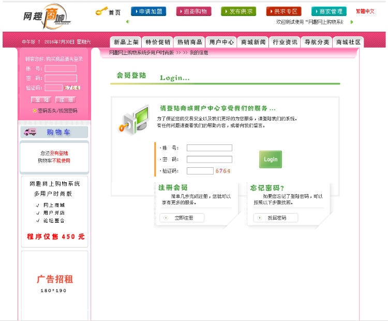Focus the main 账号 input field
Screen dimensions: 388x321
point(210,148)
